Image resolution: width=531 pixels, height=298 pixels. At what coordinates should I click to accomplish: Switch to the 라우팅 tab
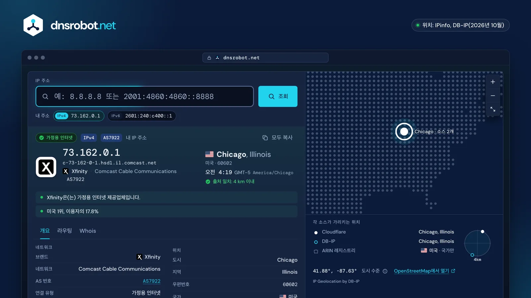click(x=64, y=231)
